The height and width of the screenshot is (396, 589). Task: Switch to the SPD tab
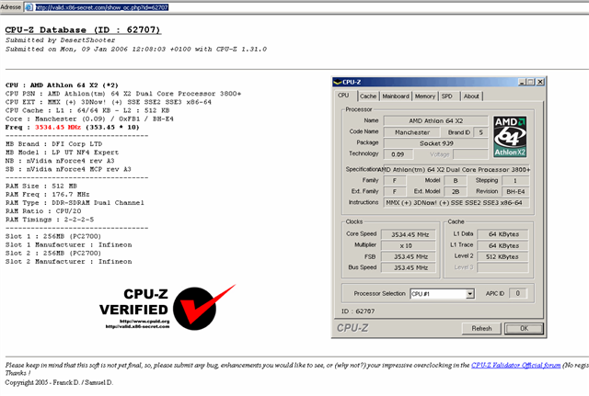pyautogui.click(x=447, y=96)
